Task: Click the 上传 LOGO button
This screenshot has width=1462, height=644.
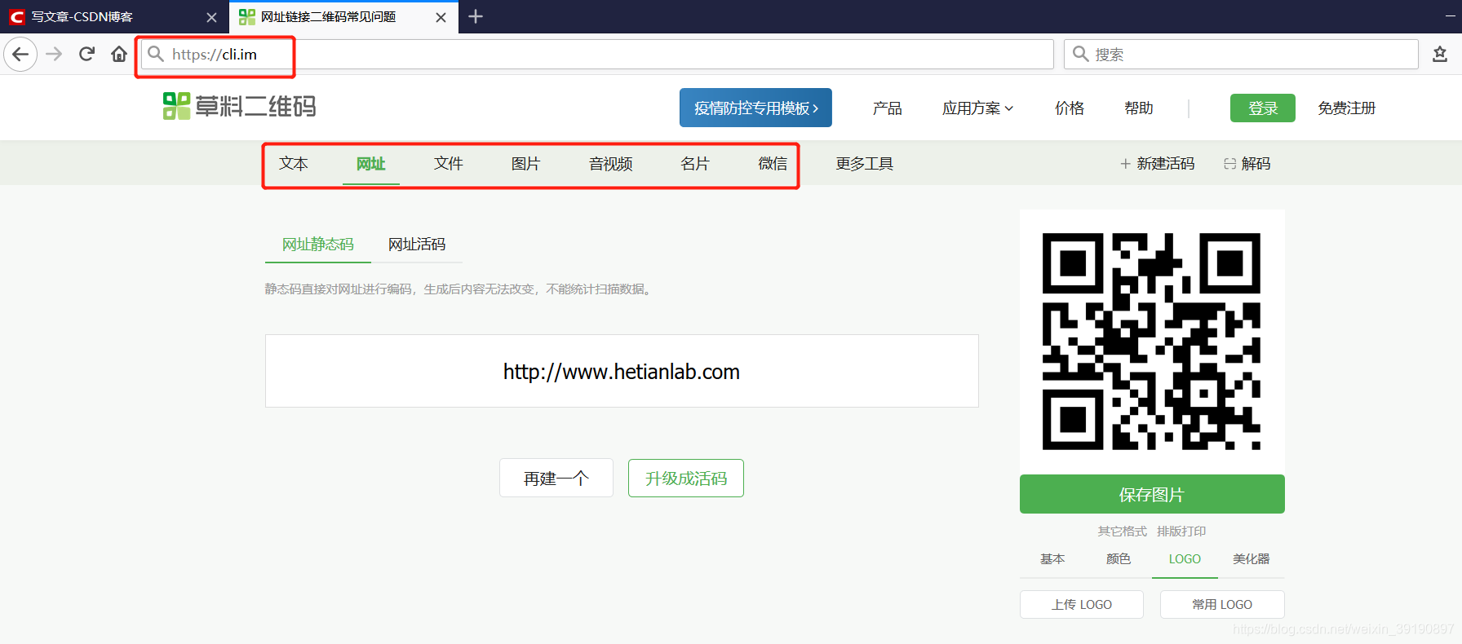Action: pyautogui.click(x=1082, y=604)
